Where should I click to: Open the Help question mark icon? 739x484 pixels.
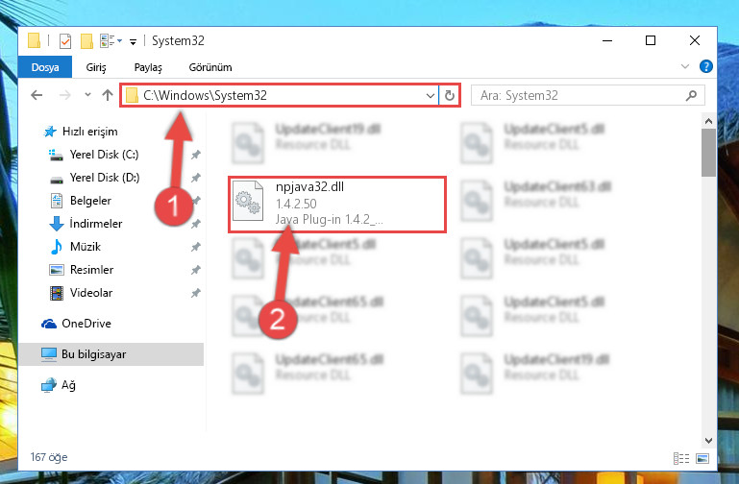click(x=705, y=67)
